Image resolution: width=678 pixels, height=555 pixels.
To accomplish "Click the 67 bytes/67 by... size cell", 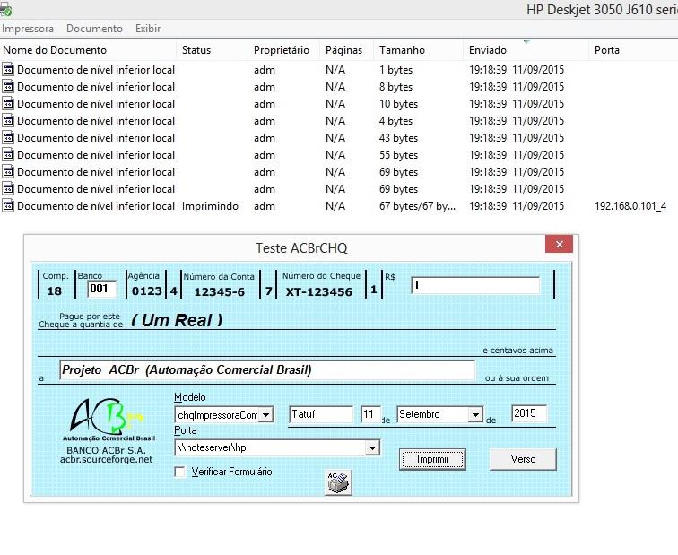I will point(417,206).
